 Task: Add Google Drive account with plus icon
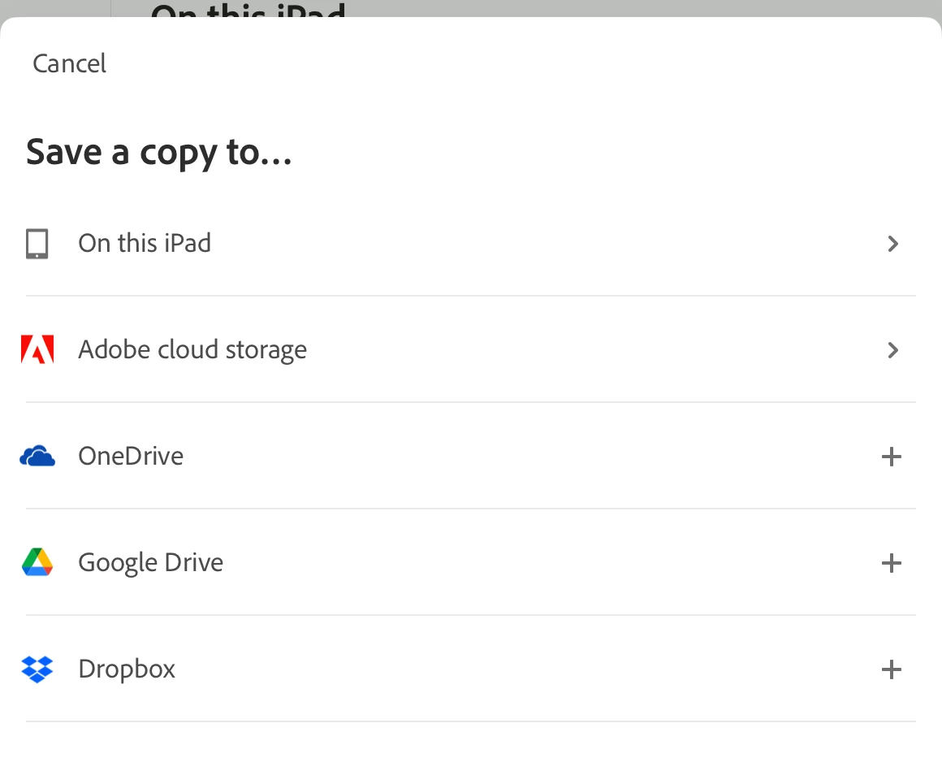click(x=892, y=563)
